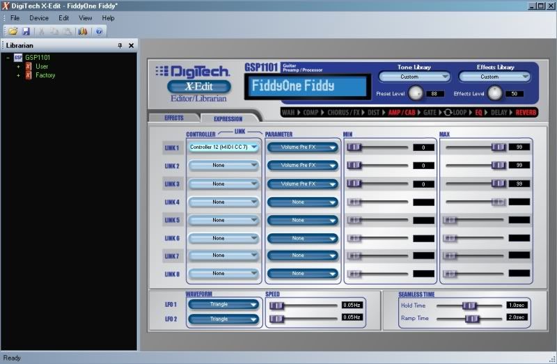Open the Edit menu

coord(63,18)
